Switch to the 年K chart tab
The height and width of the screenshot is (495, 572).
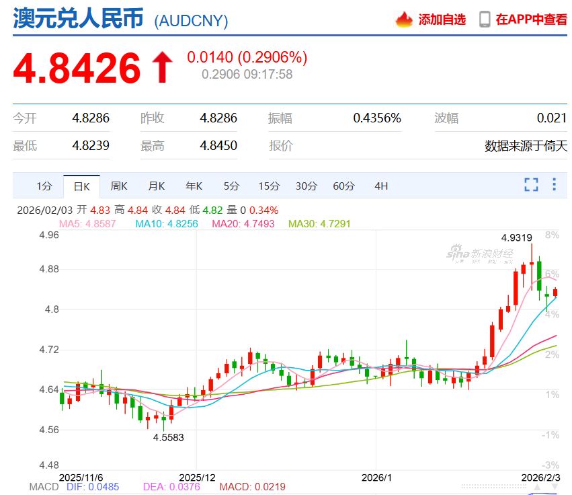click(x=194, y=186)
